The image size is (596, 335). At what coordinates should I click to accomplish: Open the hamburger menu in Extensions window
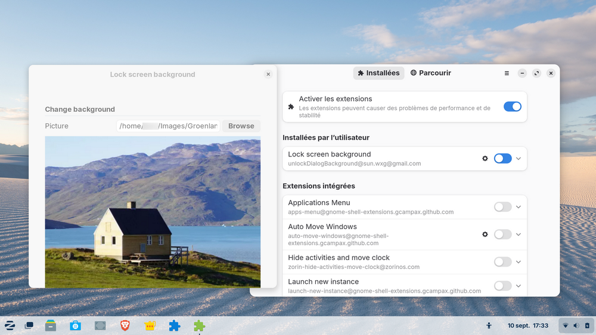[507, 73]
